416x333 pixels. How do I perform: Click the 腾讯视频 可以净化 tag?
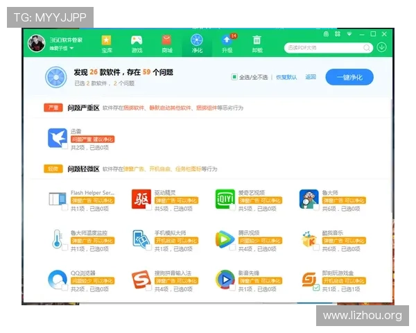tap(260, 241)
